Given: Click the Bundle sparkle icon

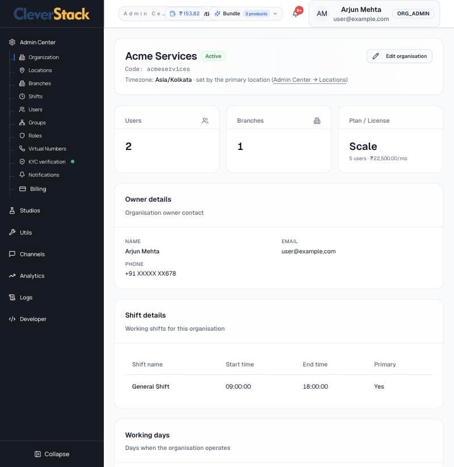Looking at the screenshot, I should [217, 14].
